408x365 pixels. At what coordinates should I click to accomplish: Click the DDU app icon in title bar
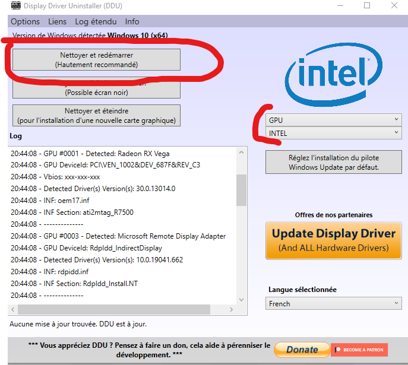pos(16,5)
